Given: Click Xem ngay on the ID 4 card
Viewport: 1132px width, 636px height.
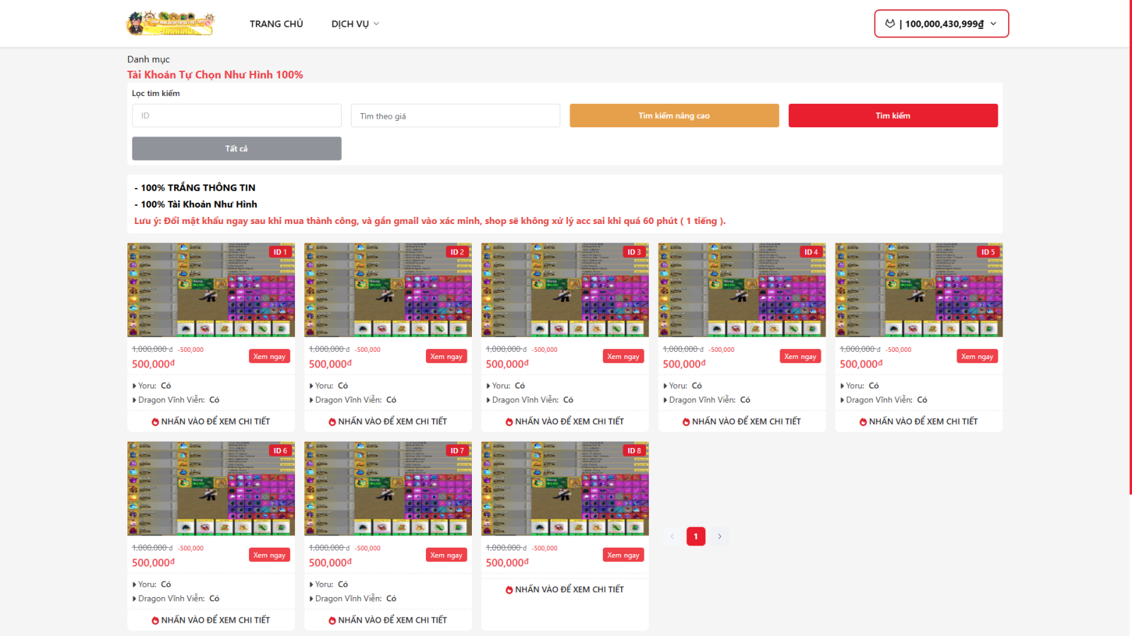Looking at the screenshot, I should [x=800, y=357].
